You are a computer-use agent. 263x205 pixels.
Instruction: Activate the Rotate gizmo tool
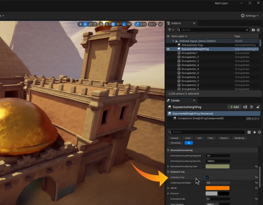coord(90,24)
